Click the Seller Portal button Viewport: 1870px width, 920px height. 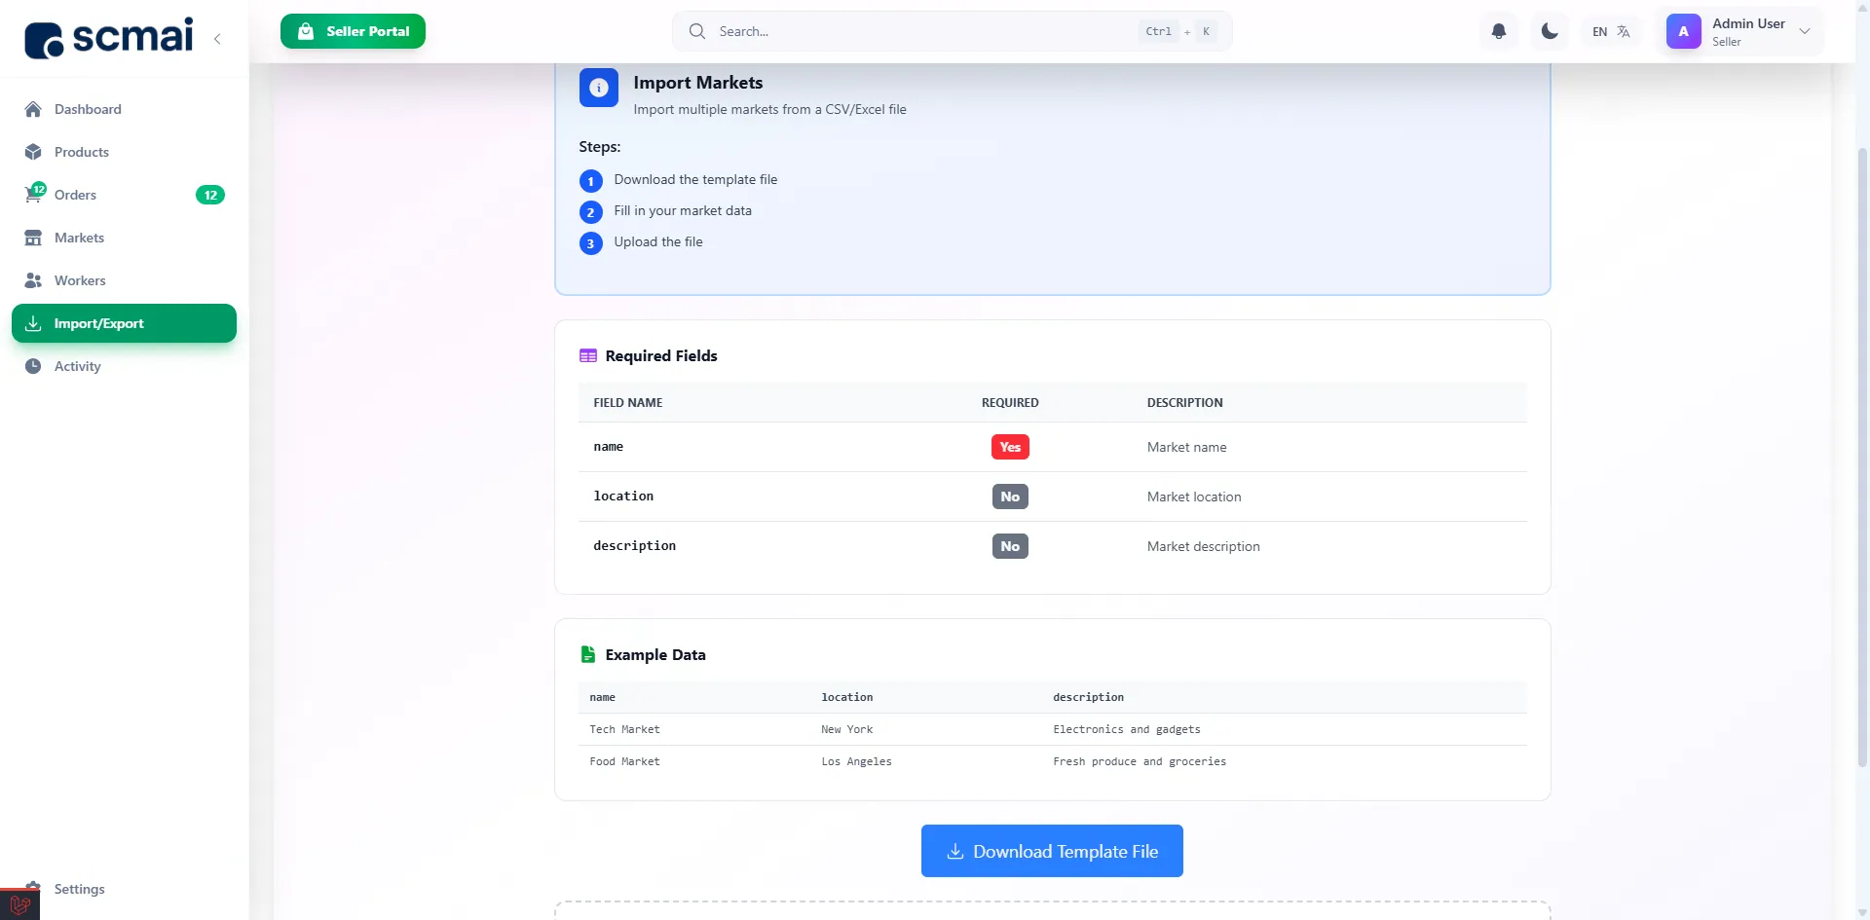pos(353,31)
